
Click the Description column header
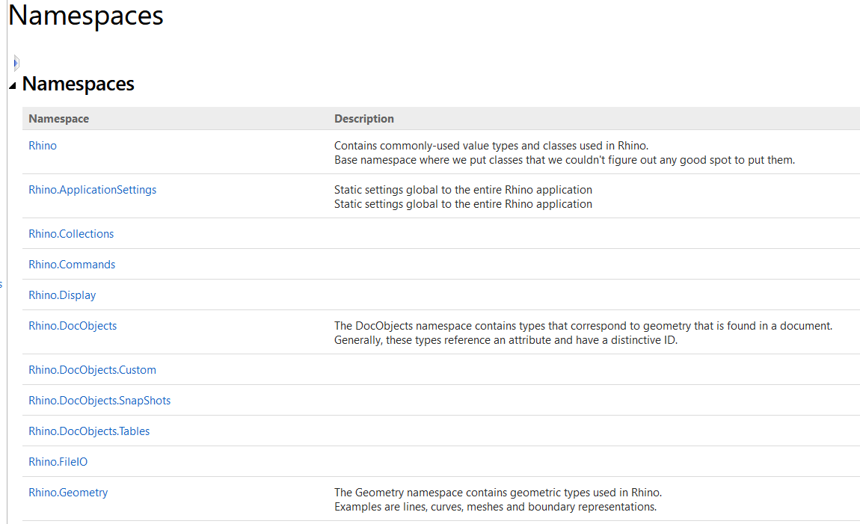364,119
